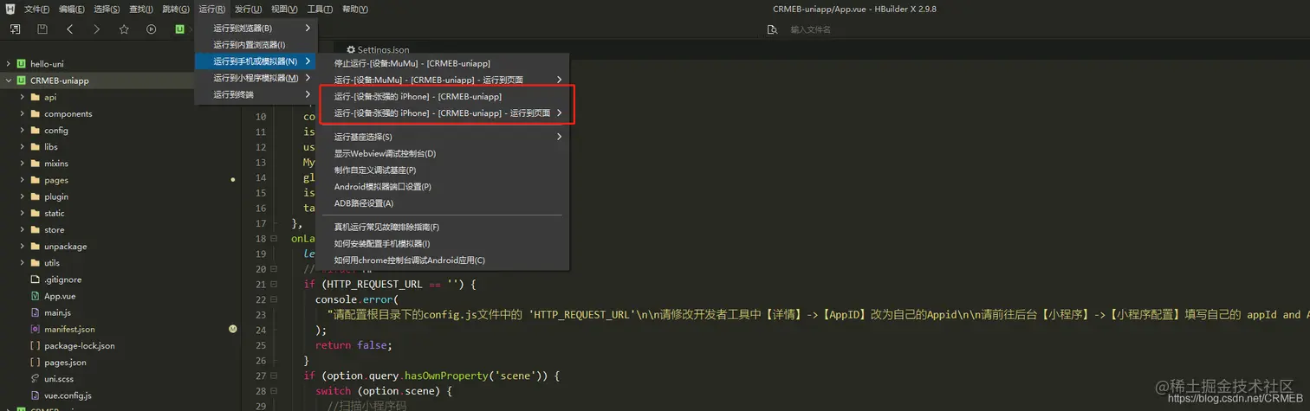Image resolution: width=1310 pixels, height=411 pixels.
Task: Expand the hello-uni project
Action: 8,64
